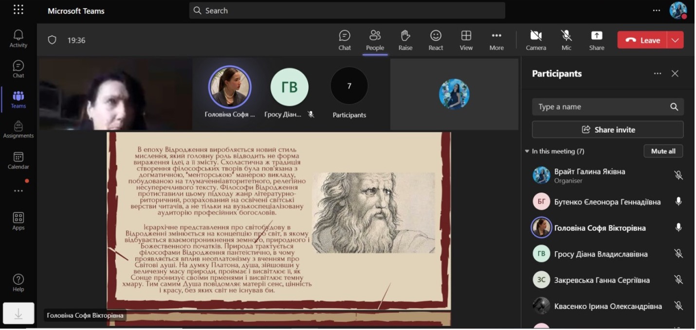Click the Share invite button

tap(607, 130)
